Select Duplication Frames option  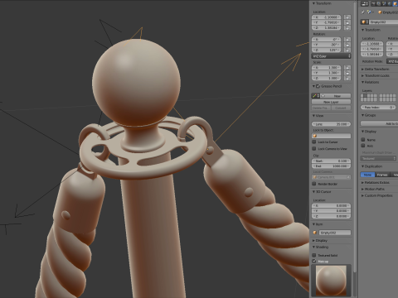point(382,175)
